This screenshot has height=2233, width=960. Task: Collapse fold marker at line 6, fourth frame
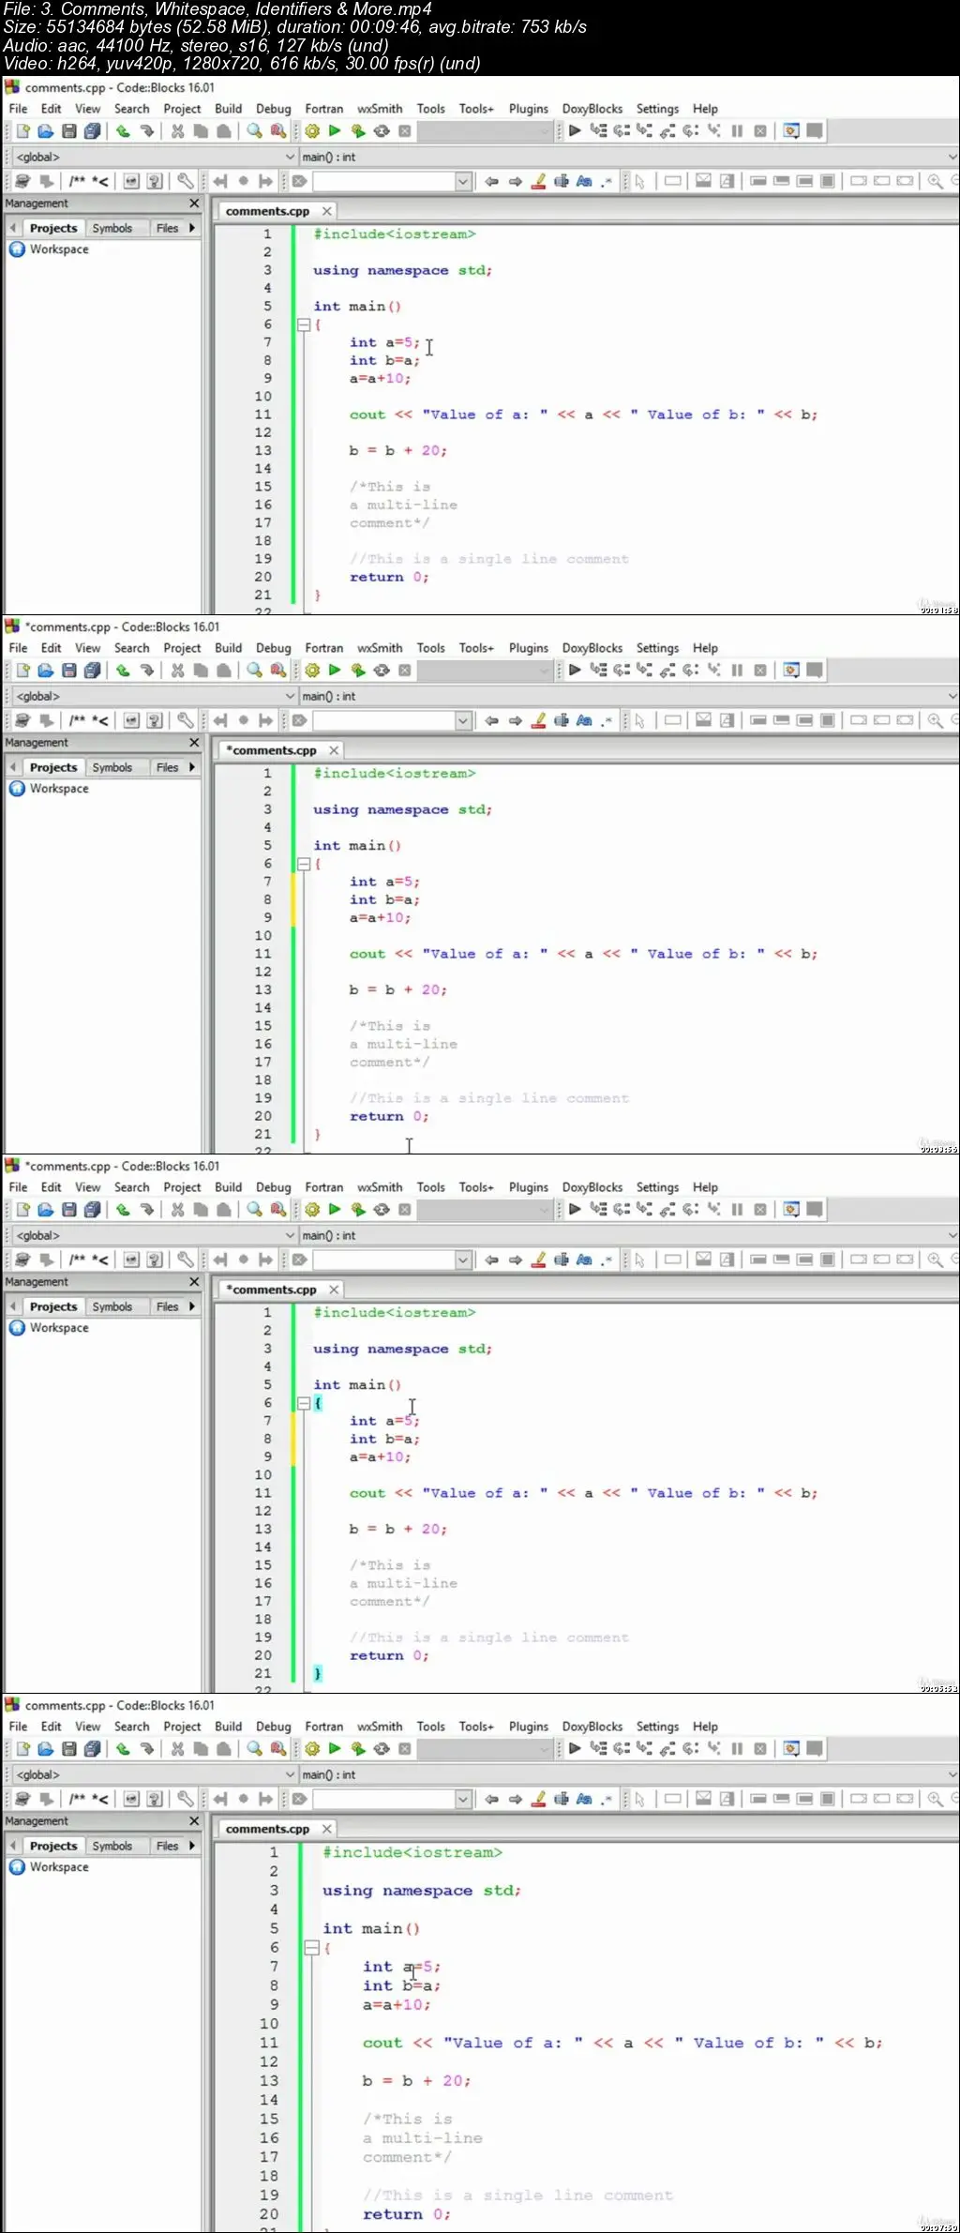pyautogui.click(x=312, y=1948)
